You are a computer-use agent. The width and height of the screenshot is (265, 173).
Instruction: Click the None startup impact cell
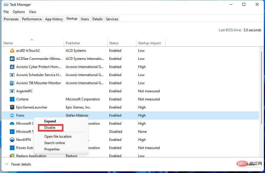[x=142, y=132]
